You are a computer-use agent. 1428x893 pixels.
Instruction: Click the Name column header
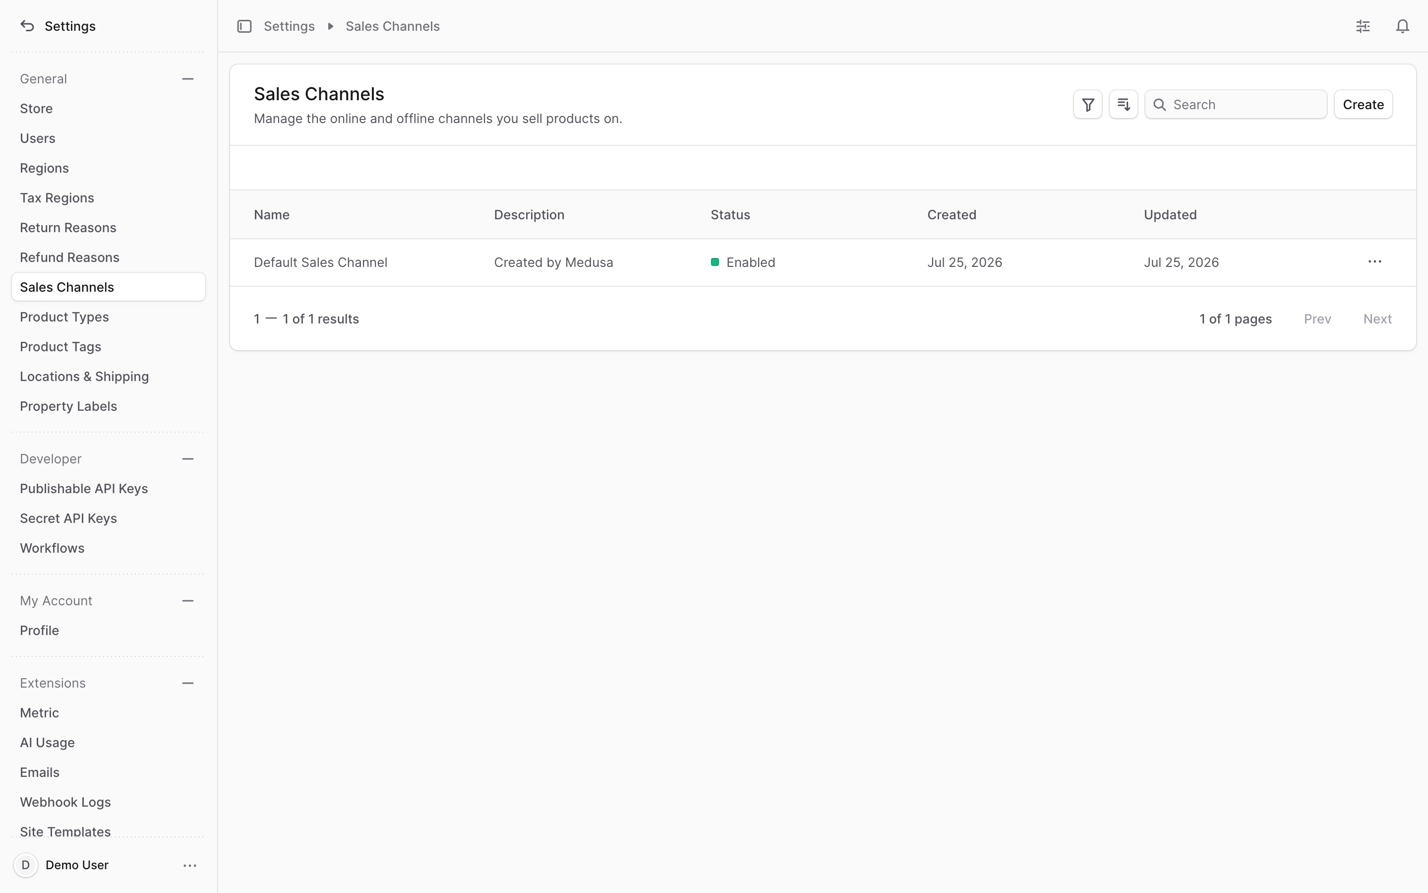(271, 215)
